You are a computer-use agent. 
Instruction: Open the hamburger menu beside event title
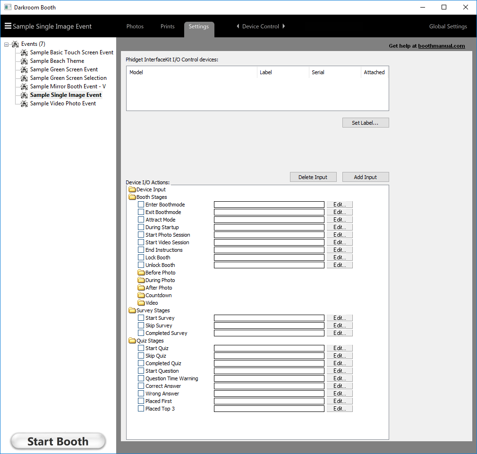8,26
